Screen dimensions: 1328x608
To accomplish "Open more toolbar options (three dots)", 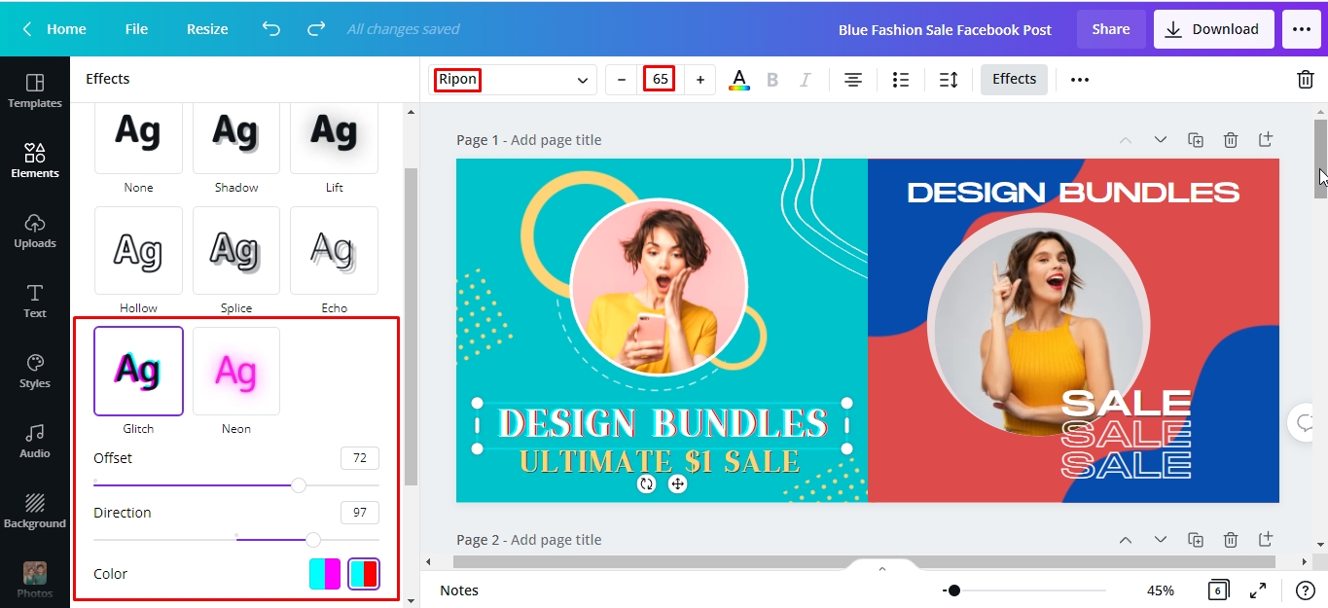I will pos(1080,80).
